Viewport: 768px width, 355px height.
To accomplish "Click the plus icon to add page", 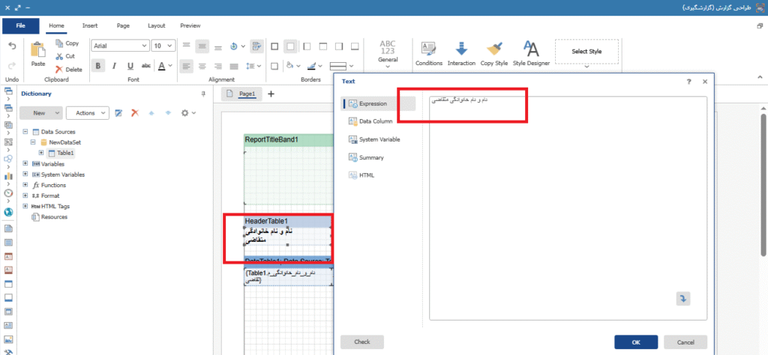I will click(271, 94).
